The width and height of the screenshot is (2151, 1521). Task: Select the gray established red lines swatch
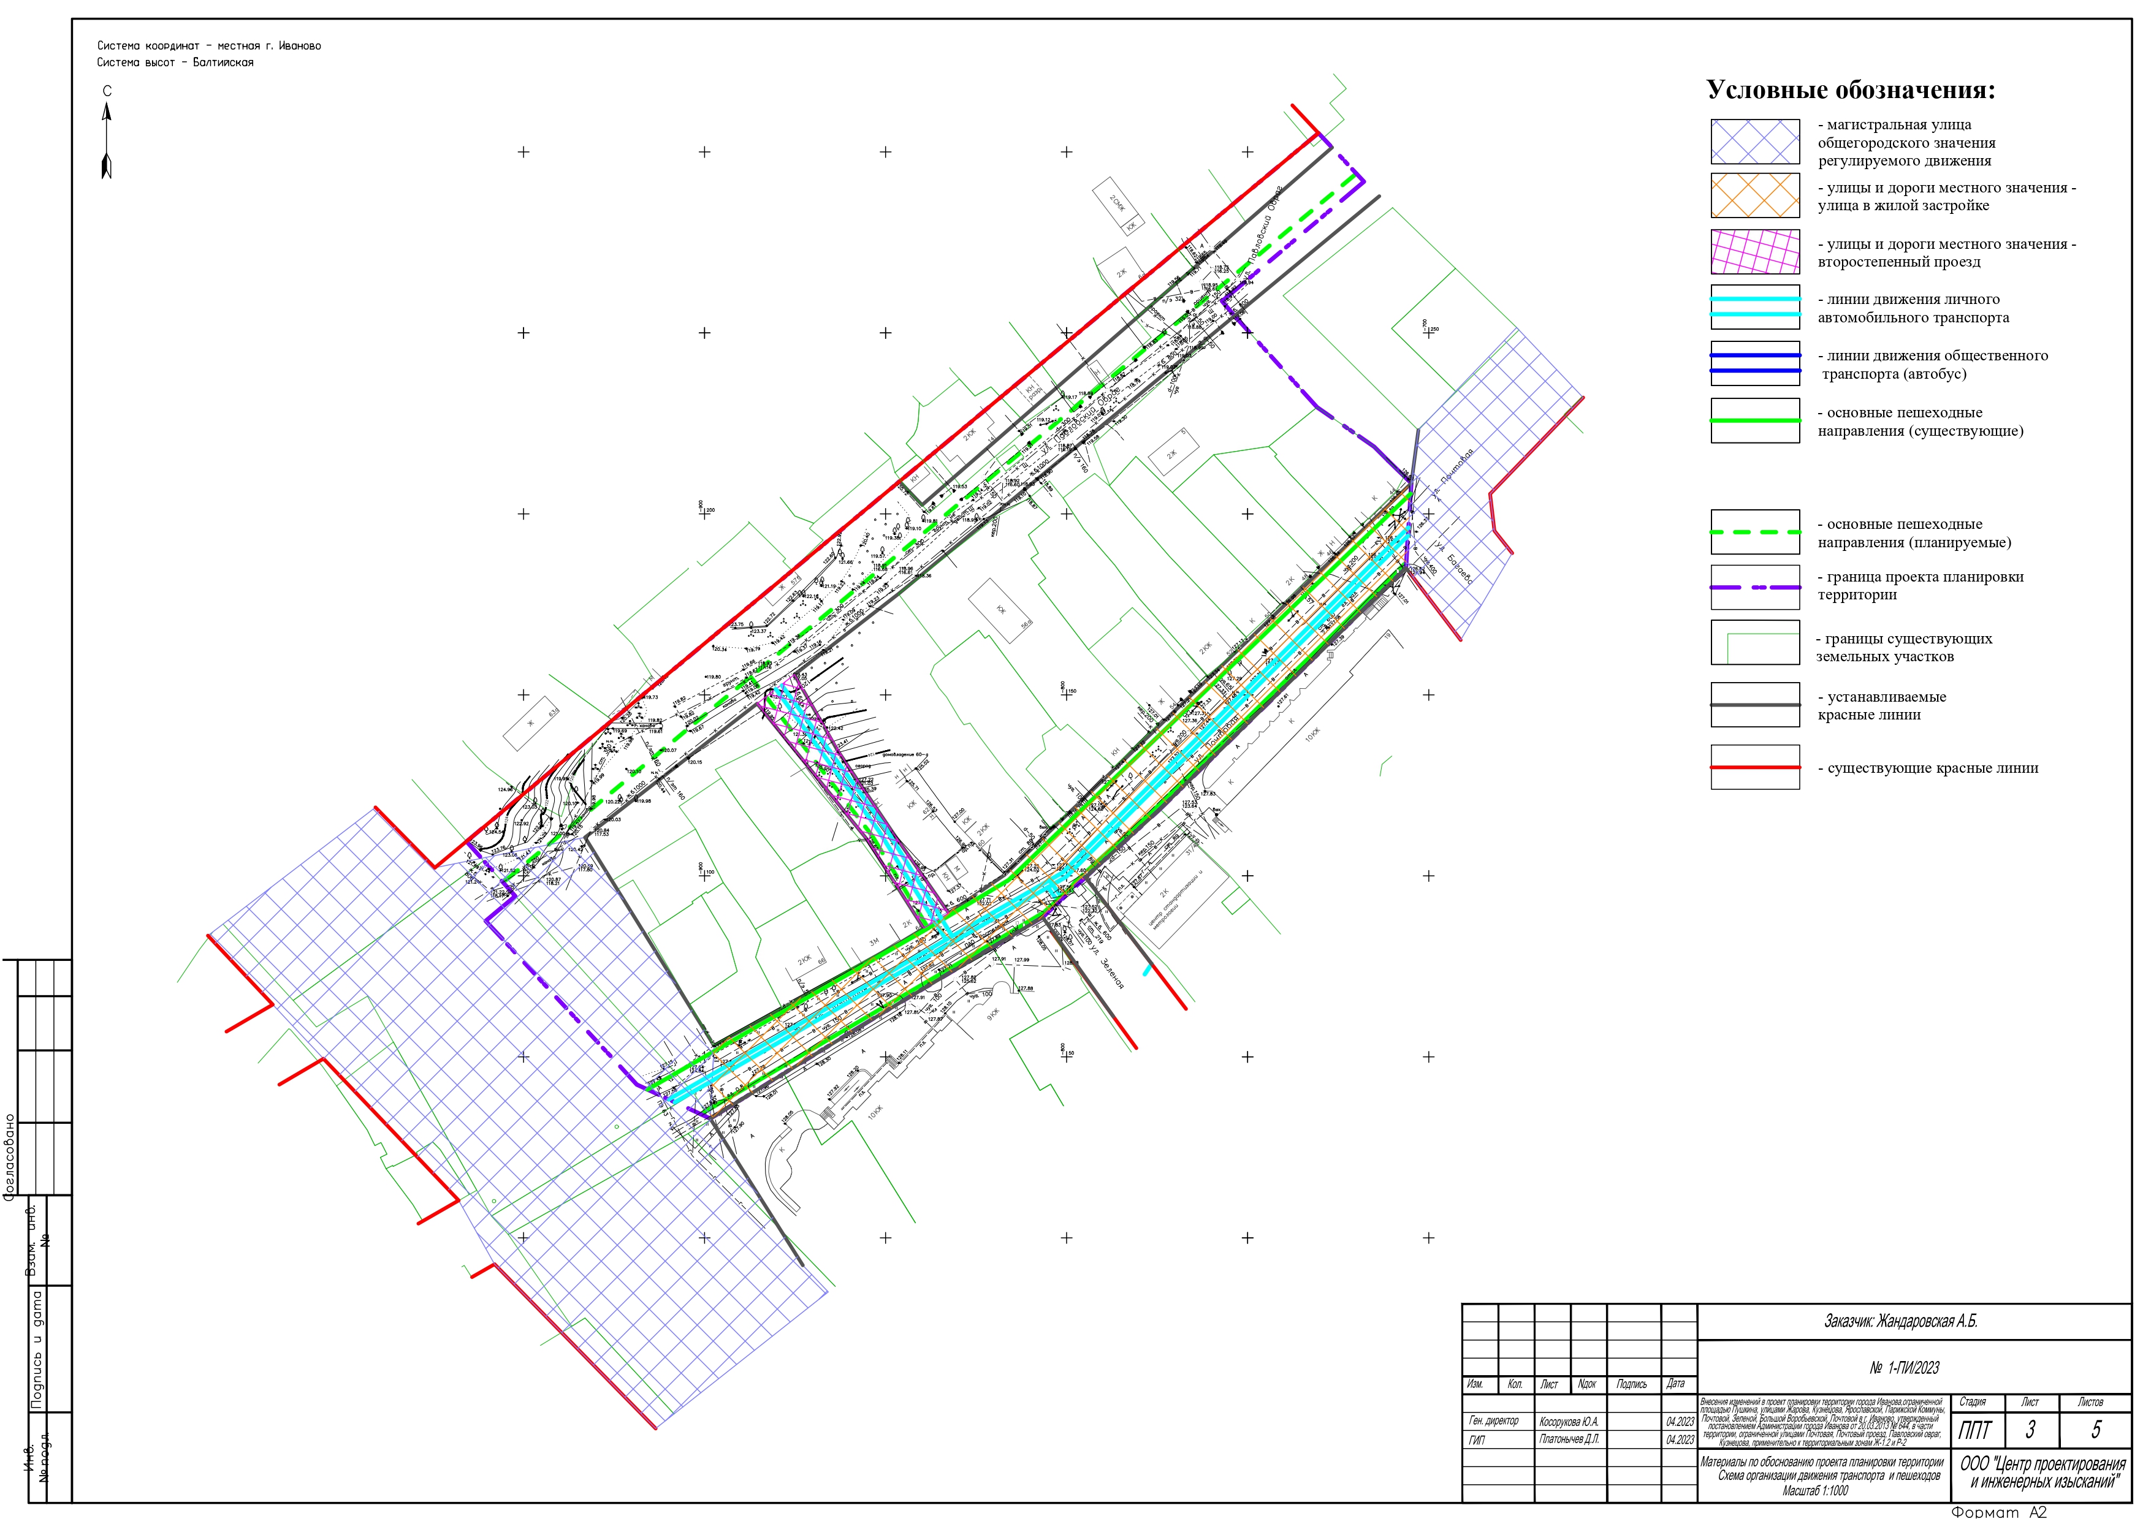pos(1755,704)
